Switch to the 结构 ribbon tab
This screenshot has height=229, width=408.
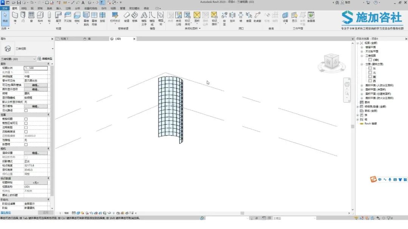point(24,8)
